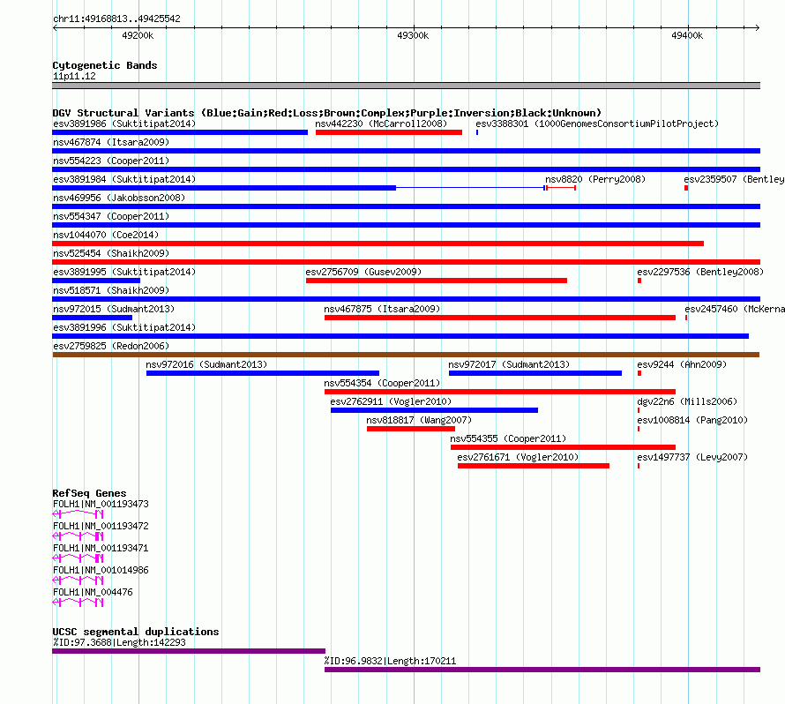This screenshot has height=704, width=785.
Task: Click the esv3891996 (Suktitipat2014) blue bar
Action: [x=400, y=336]
